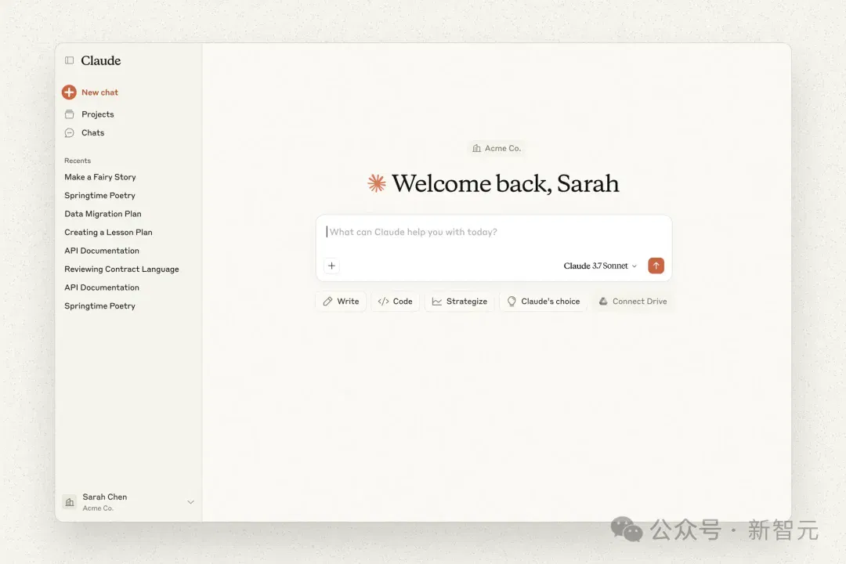Click the Recents section header
This screenshot has height=564, width=846.
78,161
